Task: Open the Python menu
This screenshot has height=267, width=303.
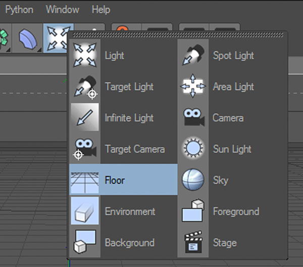Action: click(x=19, y=10)
